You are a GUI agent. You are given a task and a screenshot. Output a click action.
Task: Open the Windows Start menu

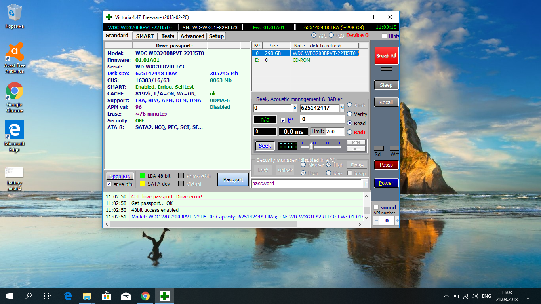10,296
